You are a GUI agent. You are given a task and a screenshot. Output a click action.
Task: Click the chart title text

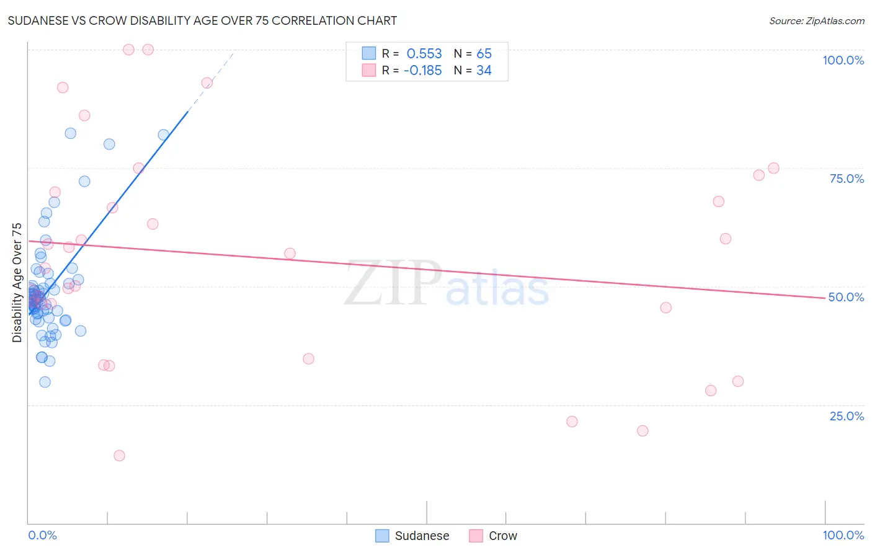tap(202, 20)
